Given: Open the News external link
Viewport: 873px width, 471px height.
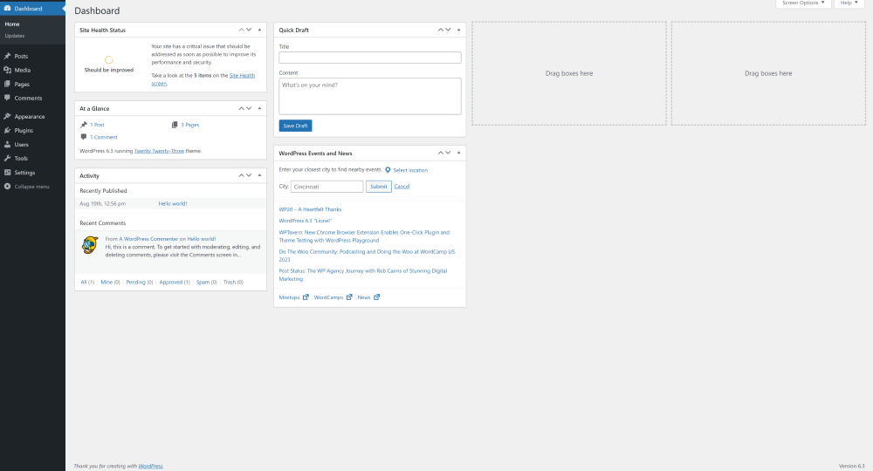Looking at the screenshot, I should click(x=368, y=297).
